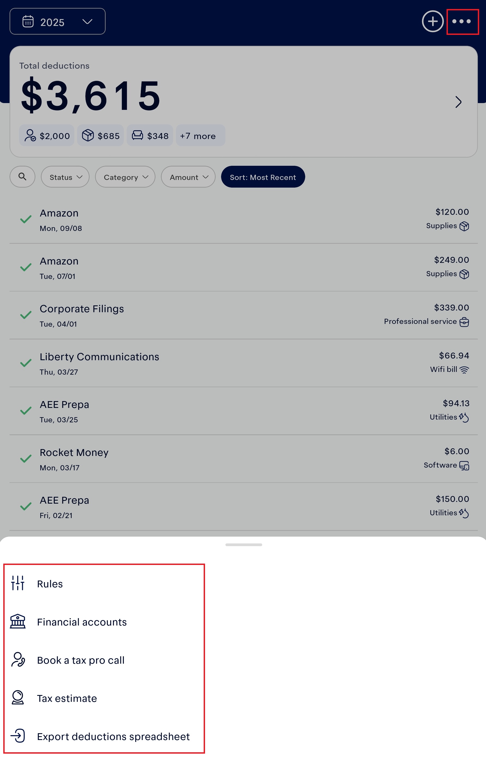Click the tax pro call icon
Screen dimensions: 486x758
click(18, 659)
